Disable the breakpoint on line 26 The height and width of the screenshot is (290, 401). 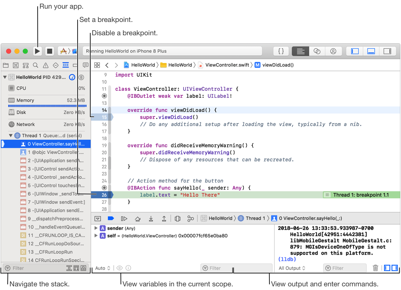coord(105,195)
